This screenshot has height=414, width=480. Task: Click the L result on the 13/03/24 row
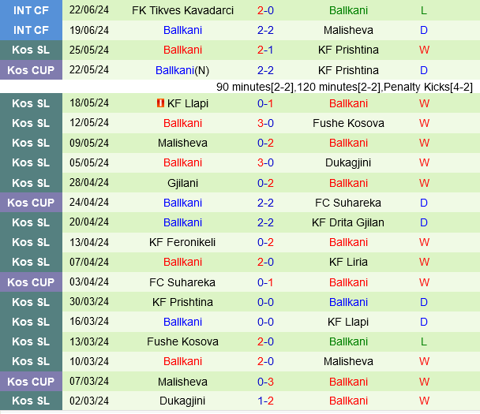[424, 341]
